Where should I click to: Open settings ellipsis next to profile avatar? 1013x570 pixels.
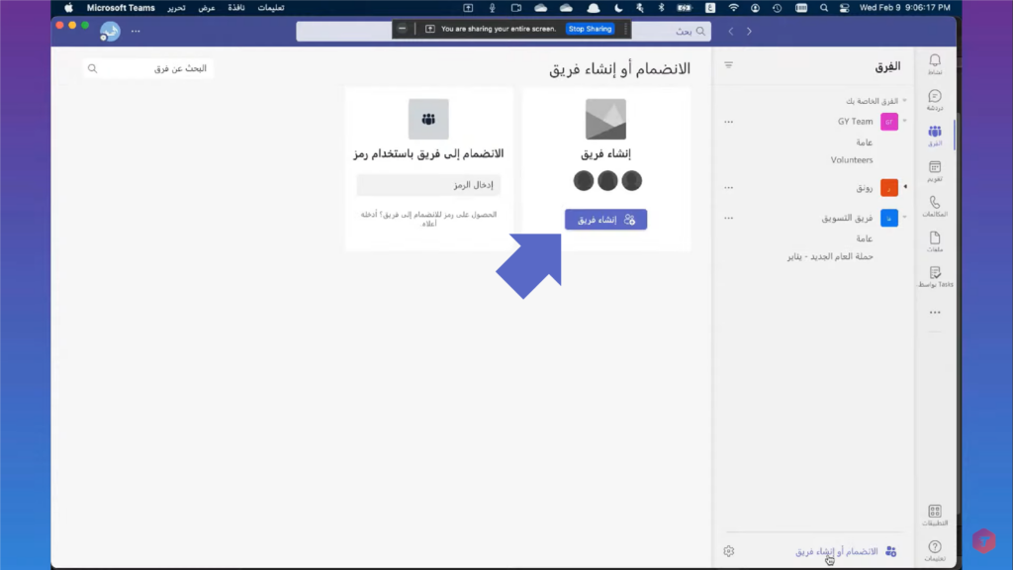click(136, 31)
